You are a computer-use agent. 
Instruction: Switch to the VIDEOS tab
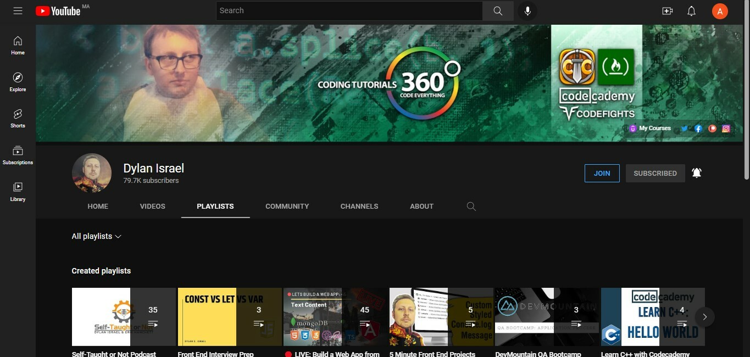(x=153, y=207)
